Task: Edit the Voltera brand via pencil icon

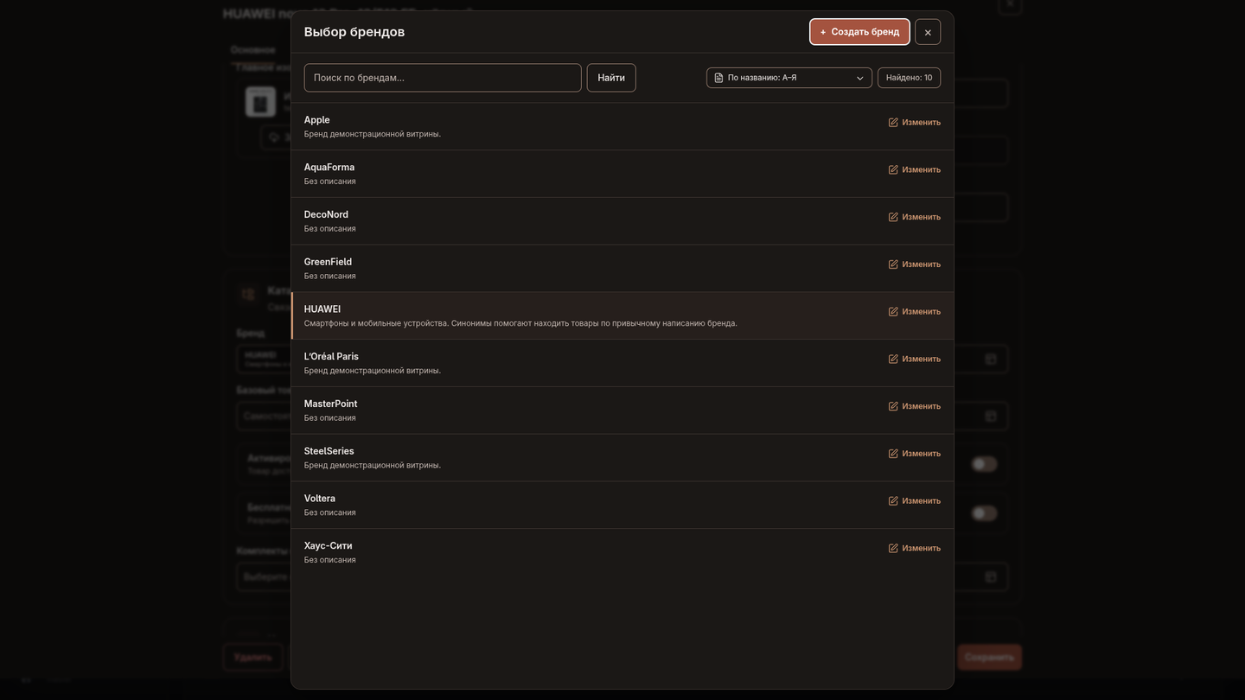Action: click(893, 501)
